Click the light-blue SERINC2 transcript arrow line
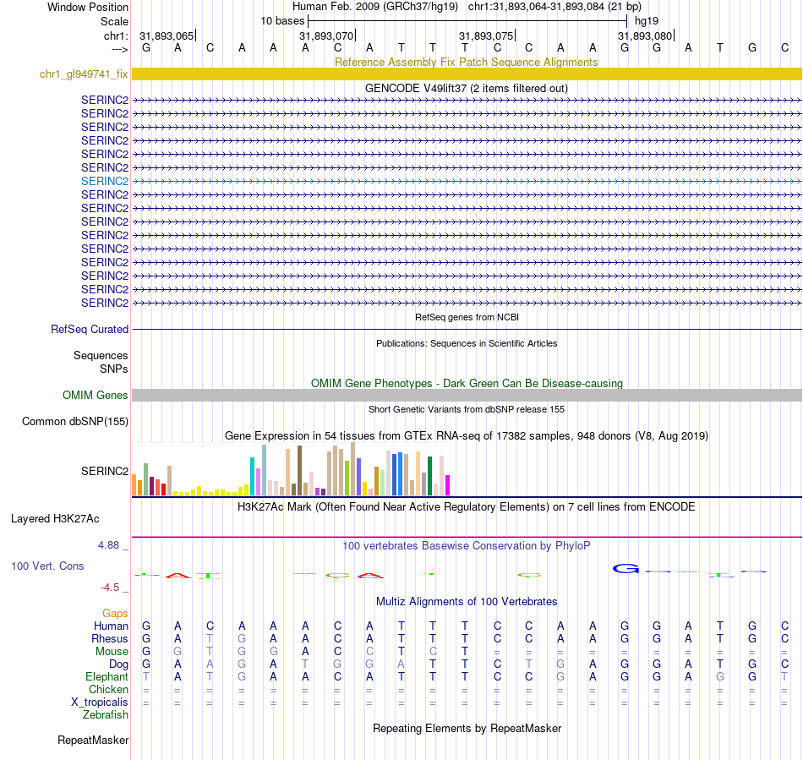The image size is (803, 760). [467, 181]
